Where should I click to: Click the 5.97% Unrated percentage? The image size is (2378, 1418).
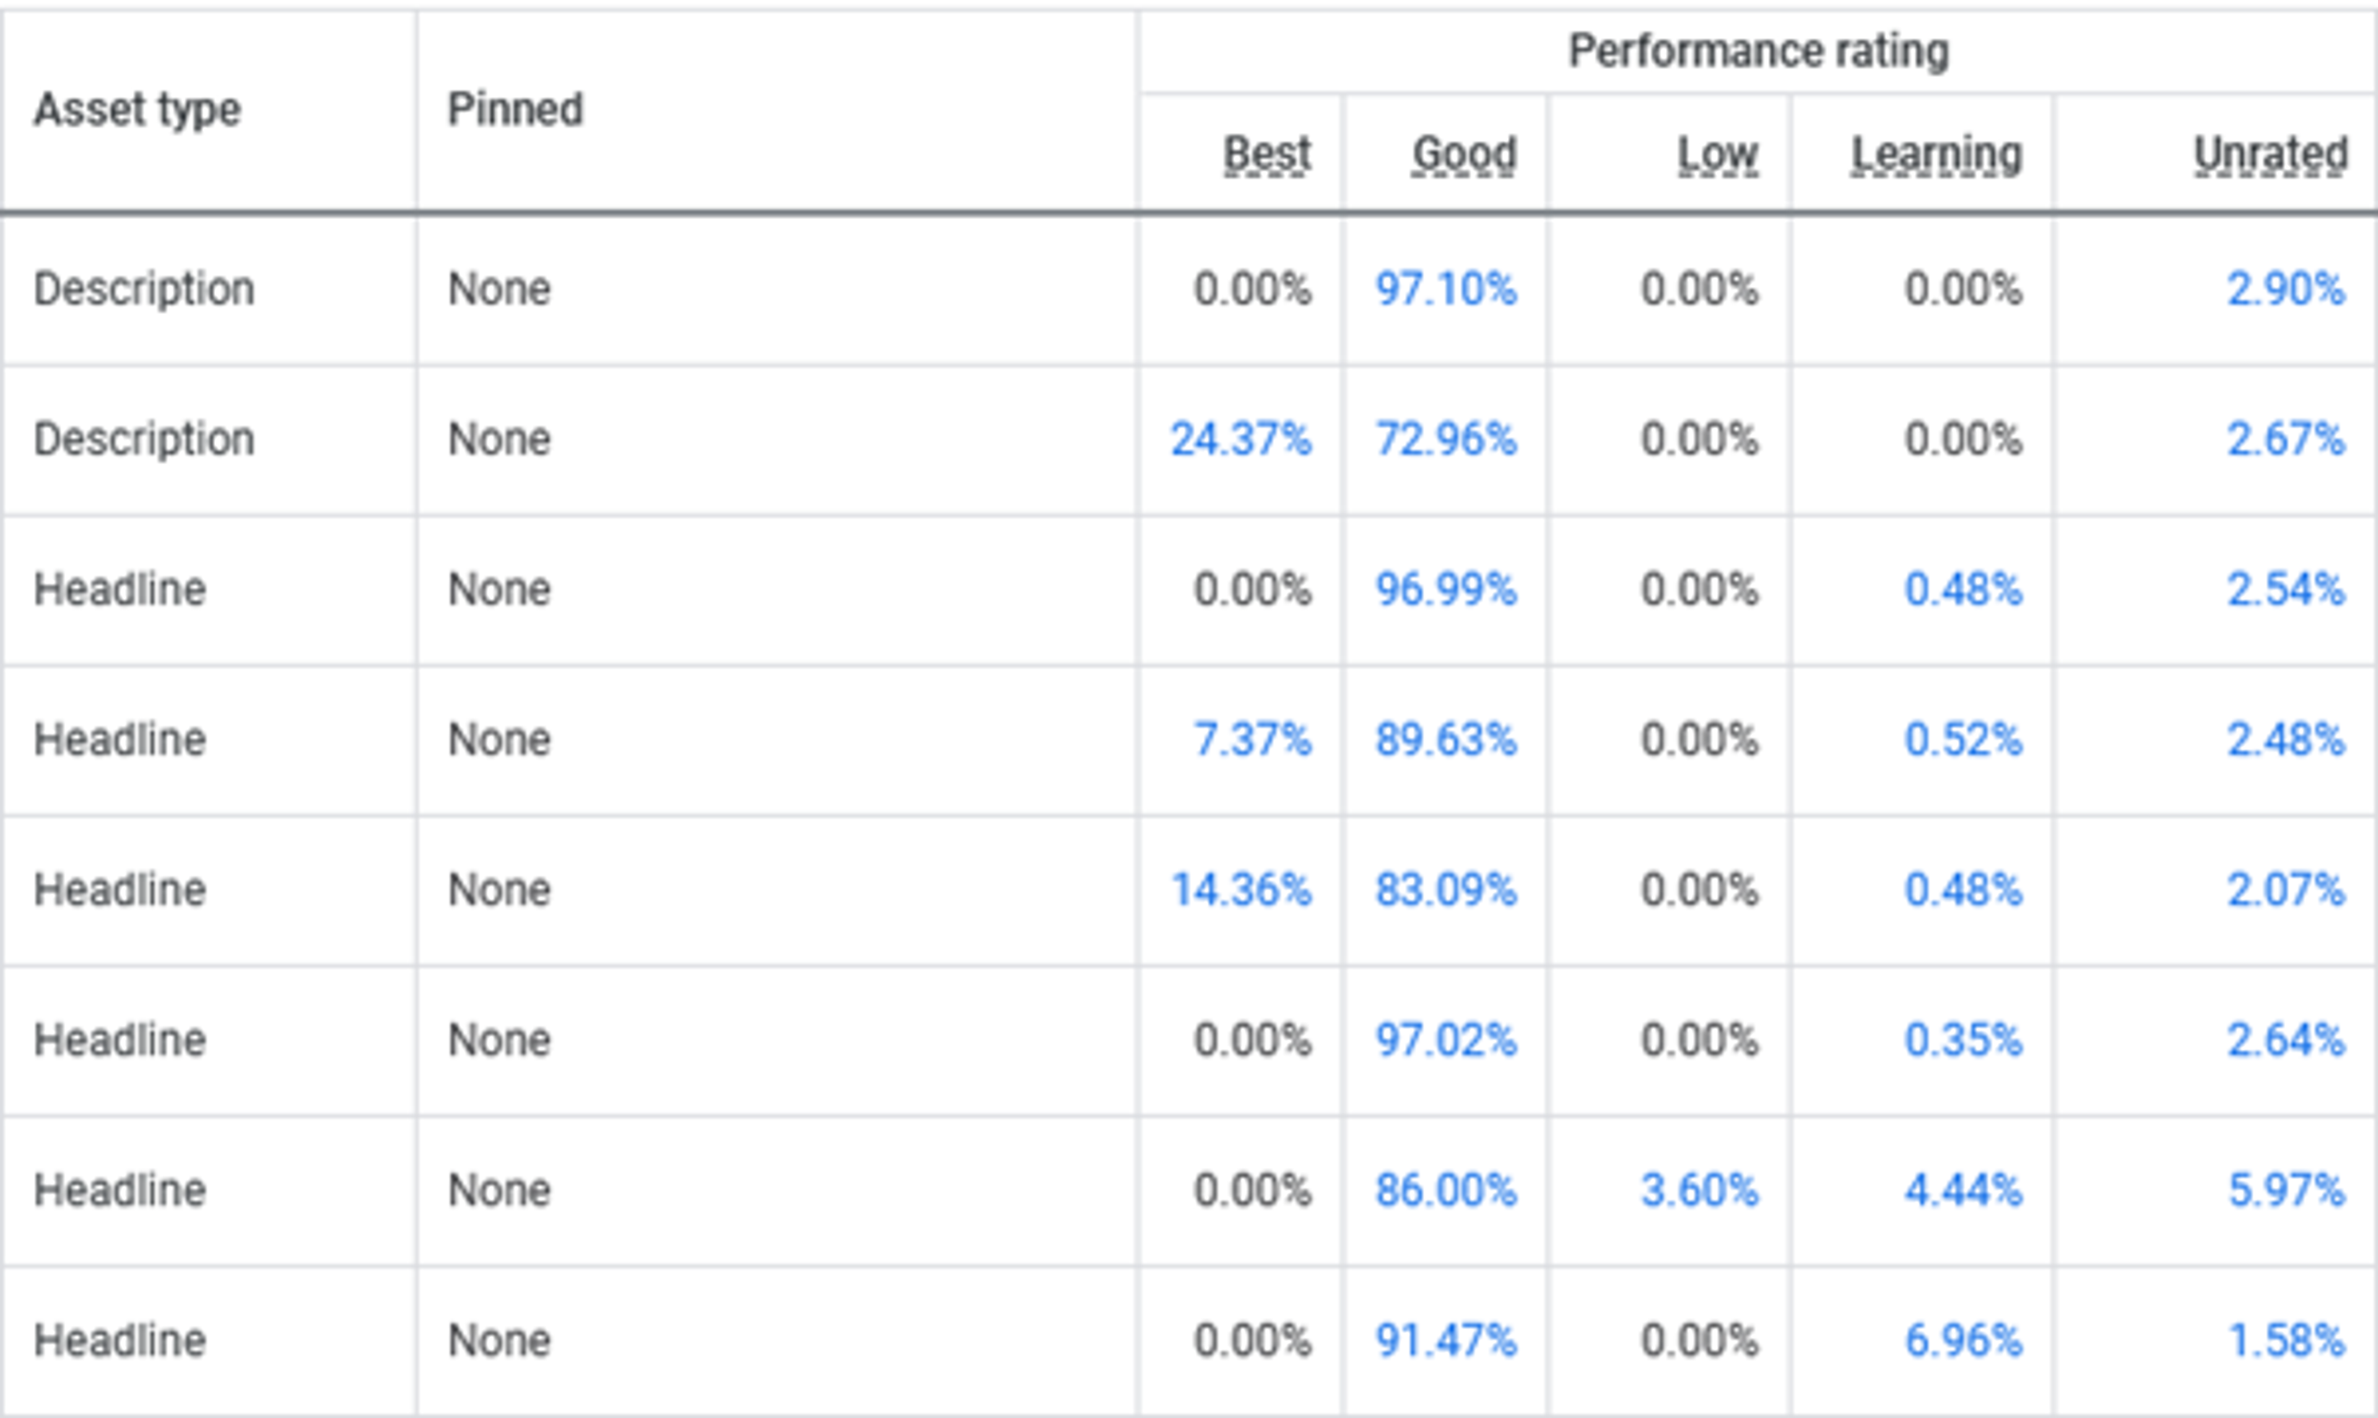(2286, 1191)
